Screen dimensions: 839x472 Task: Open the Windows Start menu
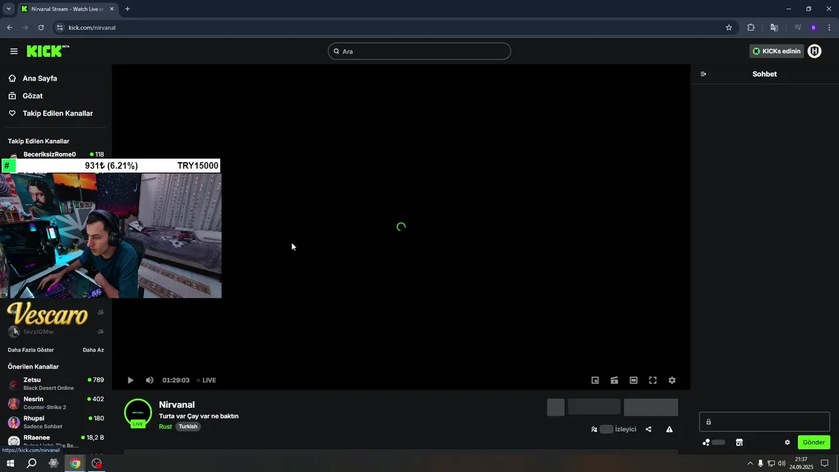click(x=10, y=463)
